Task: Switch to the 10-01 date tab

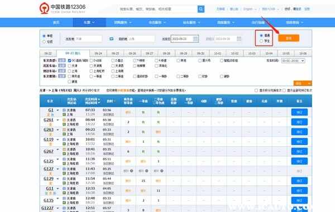Action: [x=218, y=54]
